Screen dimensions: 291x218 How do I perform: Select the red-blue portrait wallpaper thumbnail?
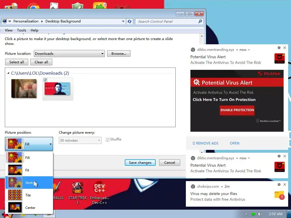(58, 89)
